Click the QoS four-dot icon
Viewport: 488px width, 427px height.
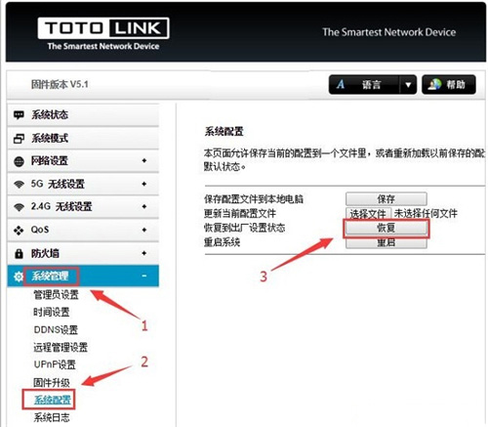coord(19,231)
